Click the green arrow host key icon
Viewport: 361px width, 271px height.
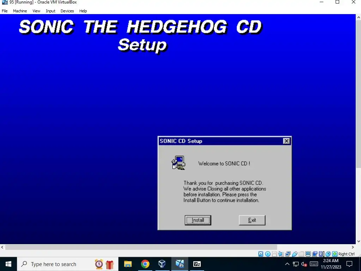point(335,254)
